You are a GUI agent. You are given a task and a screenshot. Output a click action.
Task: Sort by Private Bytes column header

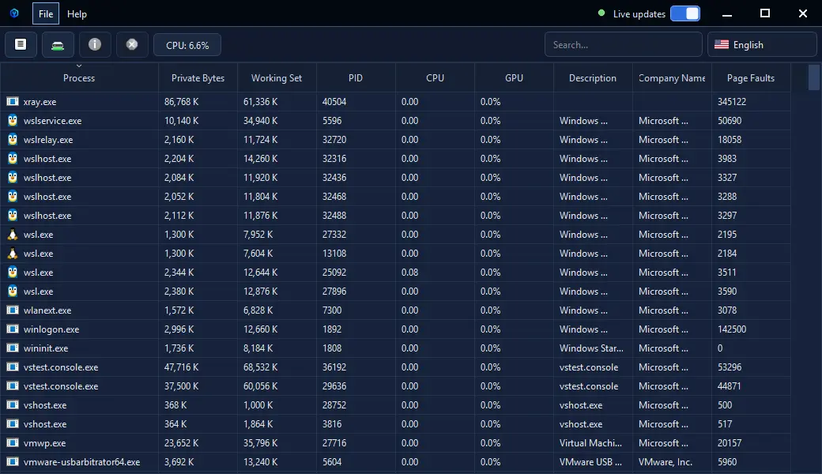[198, 77]
